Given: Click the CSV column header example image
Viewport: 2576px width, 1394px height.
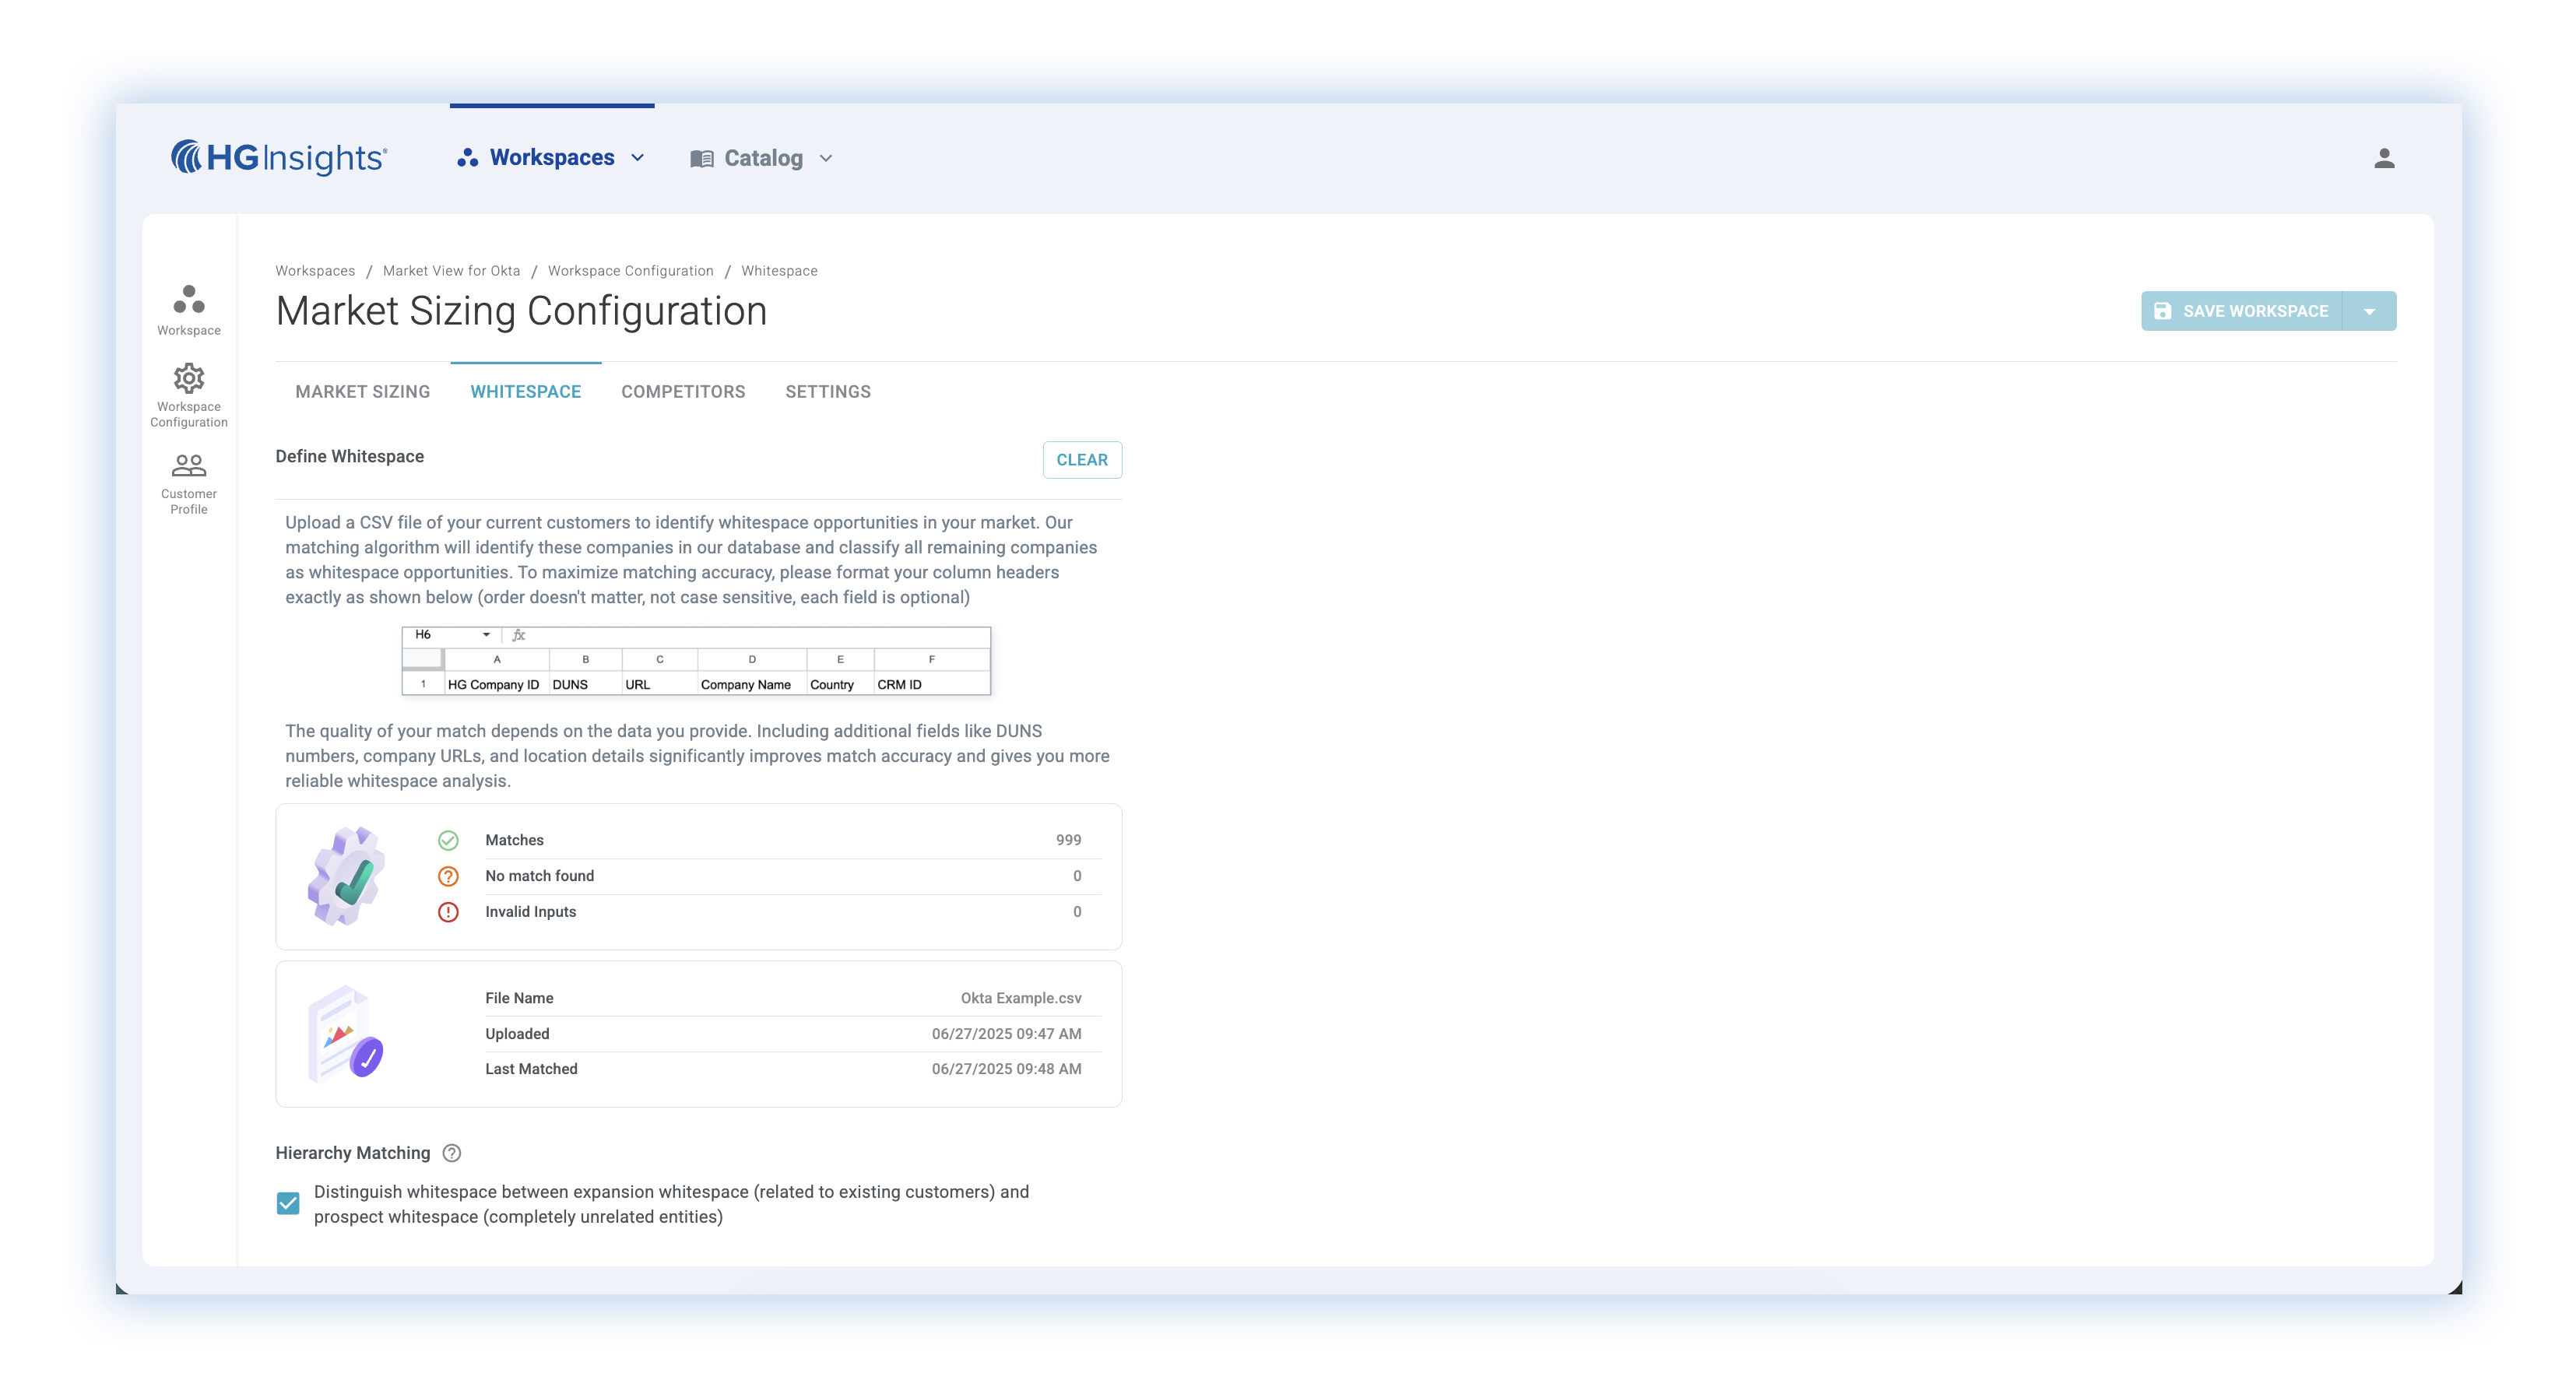Looking at the screenshot, I should pos(696,661).
